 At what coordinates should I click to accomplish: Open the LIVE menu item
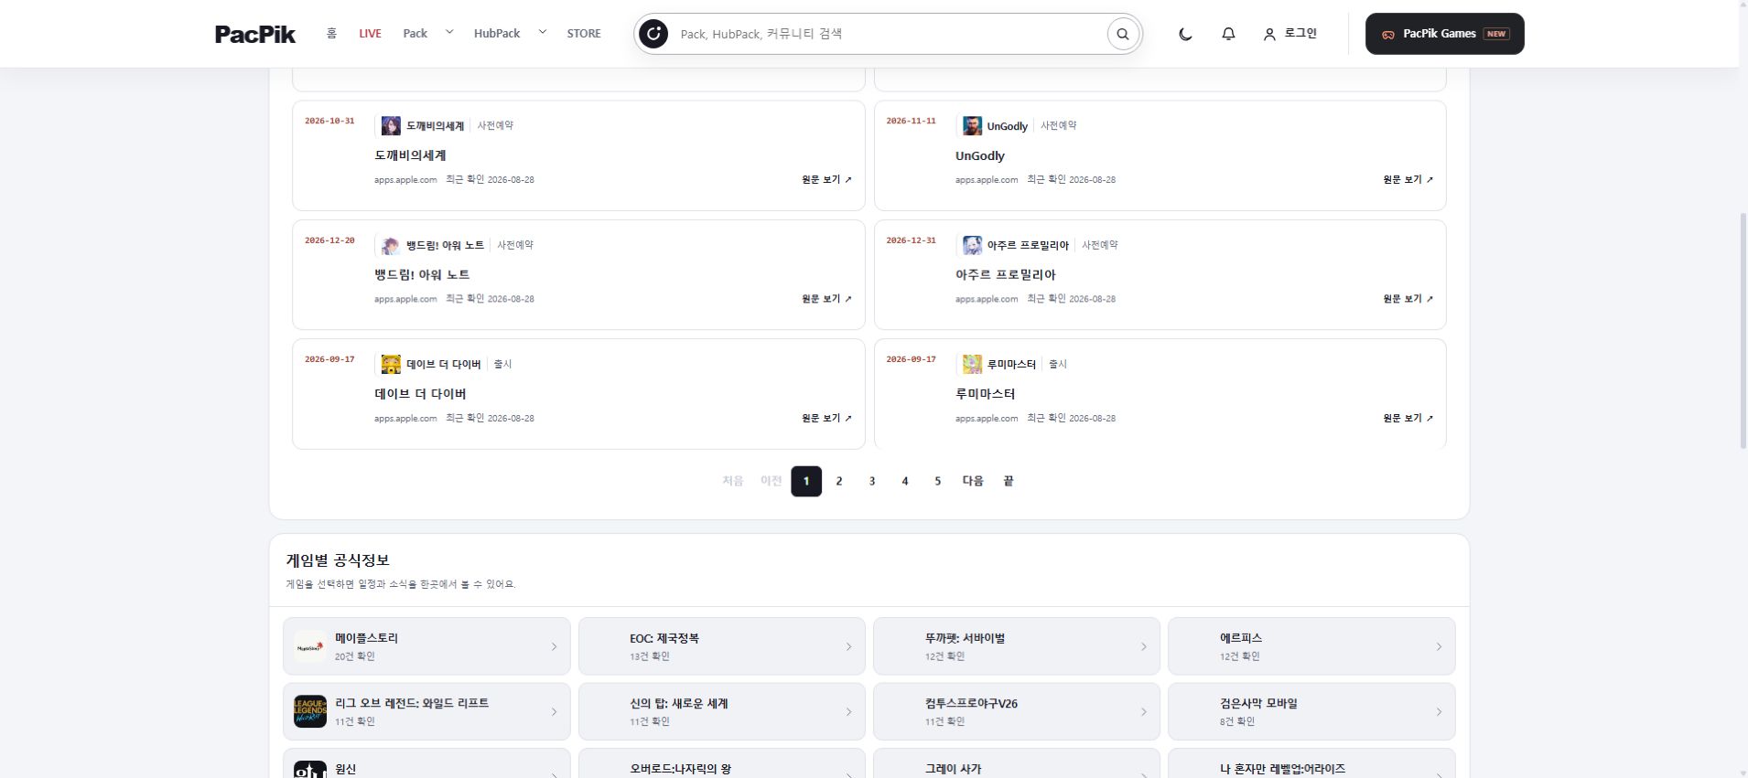(x=370, y=34)
